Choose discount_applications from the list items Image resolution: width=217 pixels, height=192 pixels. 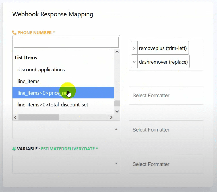click(x=41, y=70)
